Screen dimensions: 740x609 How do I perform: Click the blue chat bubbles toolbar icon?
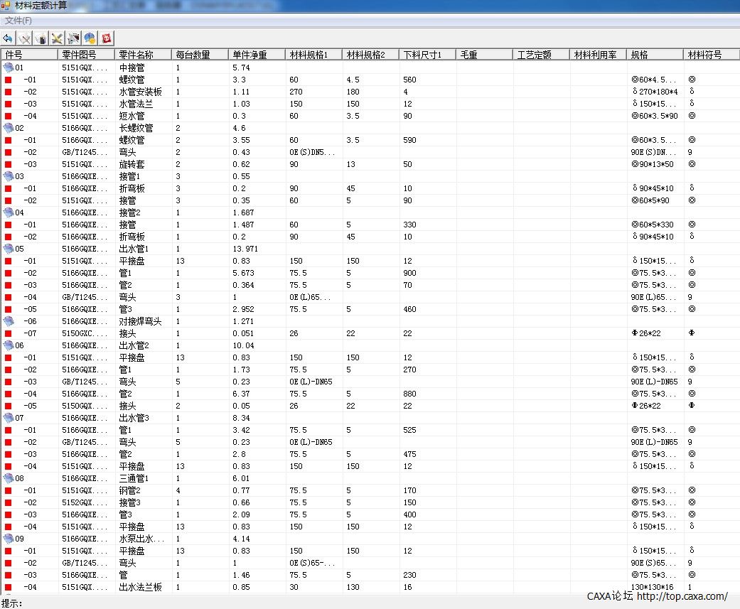pyautogui.click(x=90, y=38)
